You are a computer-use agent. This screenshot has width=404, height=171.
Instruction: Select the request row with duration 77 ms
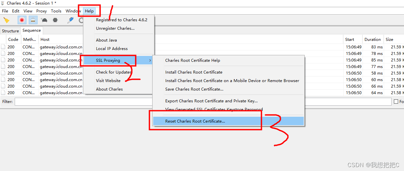click(x=202, y=66)
